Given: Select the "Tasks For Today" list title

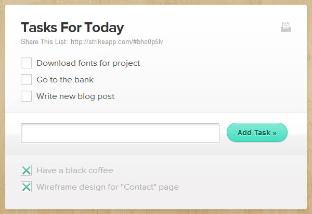Looking at the screenshot, I should (72, 27).
